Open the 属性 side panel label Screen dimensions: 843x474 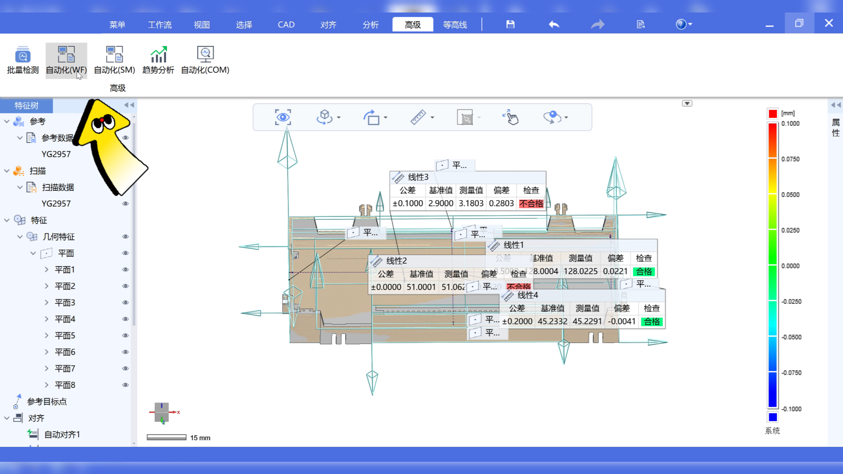[x=836, y=128]
